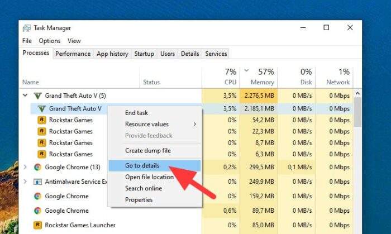Click the Grand Theft Auto V (5) group icon
This screenshot has width=391, height=234.
click(37, 95)
